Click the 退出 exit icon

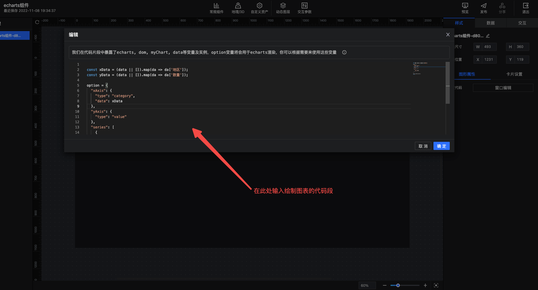coord(526,8)
